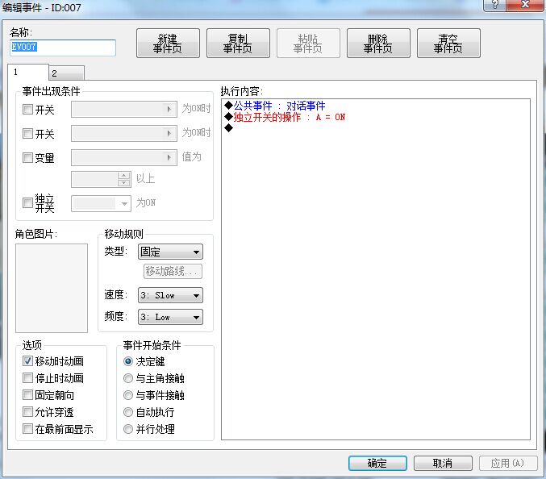
Task: Click the 角色图片 graphic box
Action: [52, 288]
